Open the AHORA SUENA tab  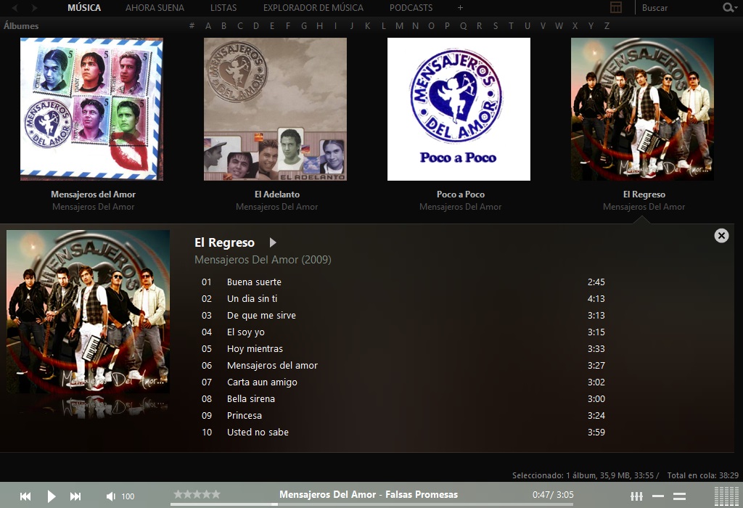pyautogui.click(x=155, y=7)
